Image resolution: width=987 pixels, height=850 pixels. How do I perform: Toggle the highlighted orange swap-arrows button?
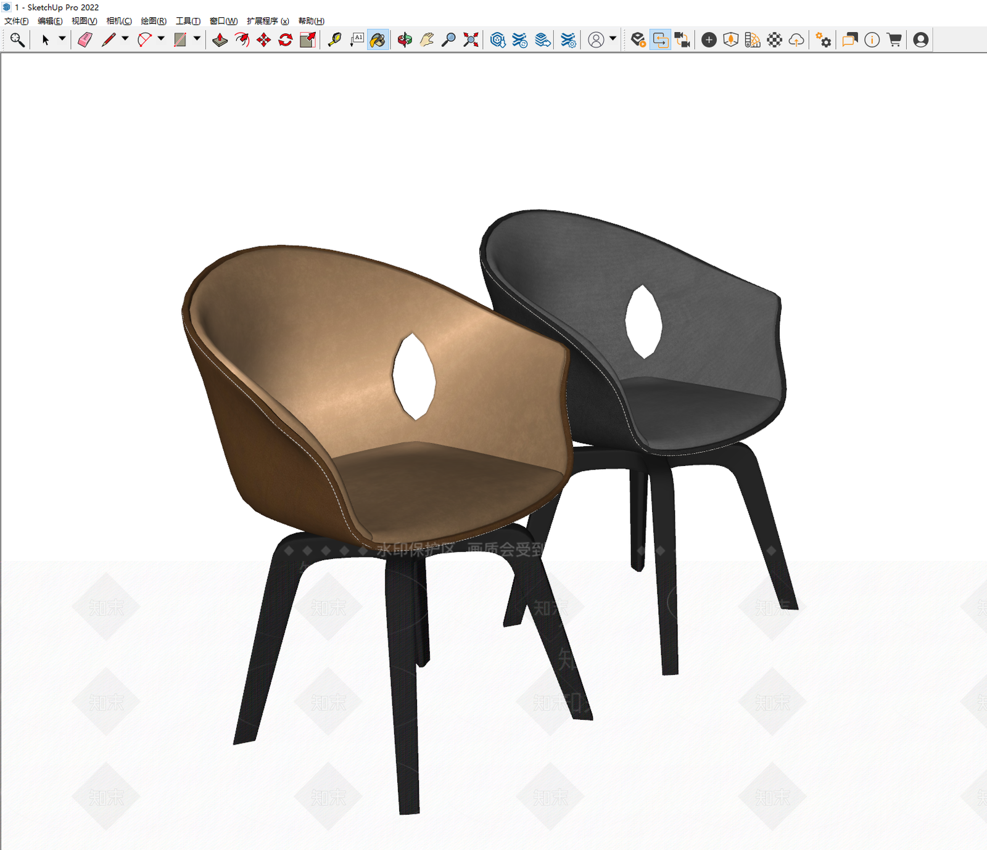(660, 40)
